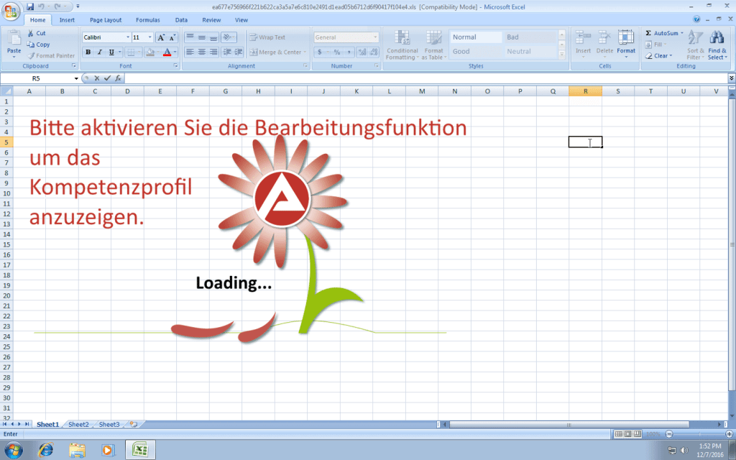Open the Font name dropdown

[128, 37]
